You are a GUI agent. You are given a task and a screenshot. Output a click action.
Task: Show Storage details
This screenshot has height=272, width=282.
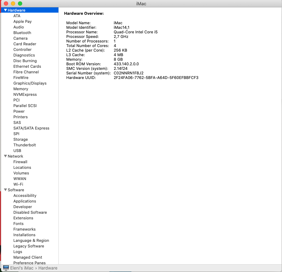point(20,139)
